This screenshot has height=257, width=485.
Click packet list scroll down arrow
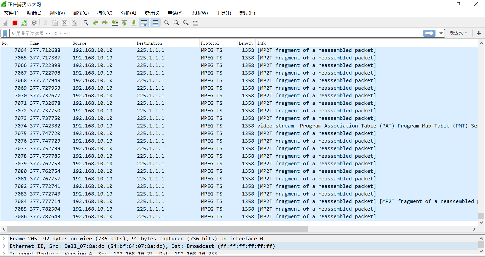(481, 222)
